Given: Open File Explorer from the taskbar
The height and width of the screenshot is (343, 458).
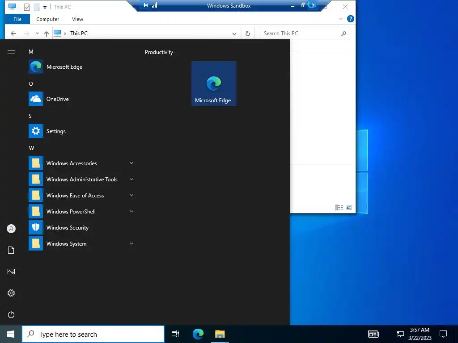Looking at the screenshot, I should pos(220,334).
